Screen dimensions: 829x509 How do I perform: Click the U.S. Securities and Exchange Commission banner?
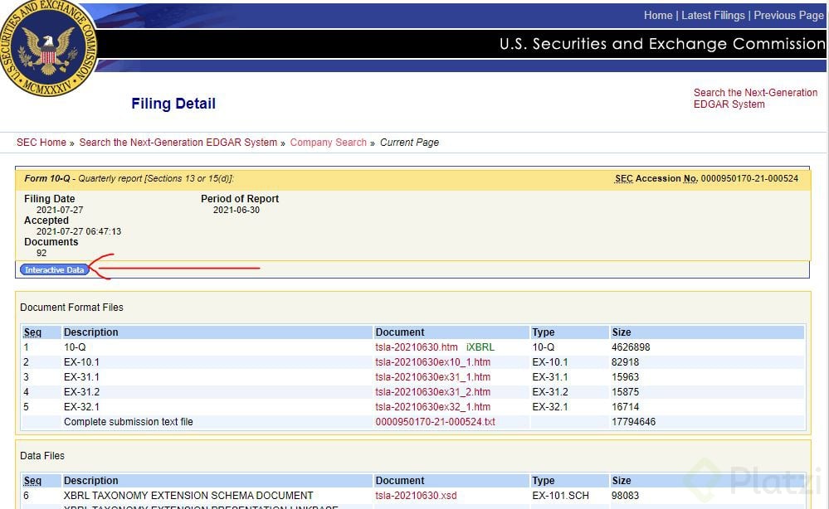click(661, 44)
